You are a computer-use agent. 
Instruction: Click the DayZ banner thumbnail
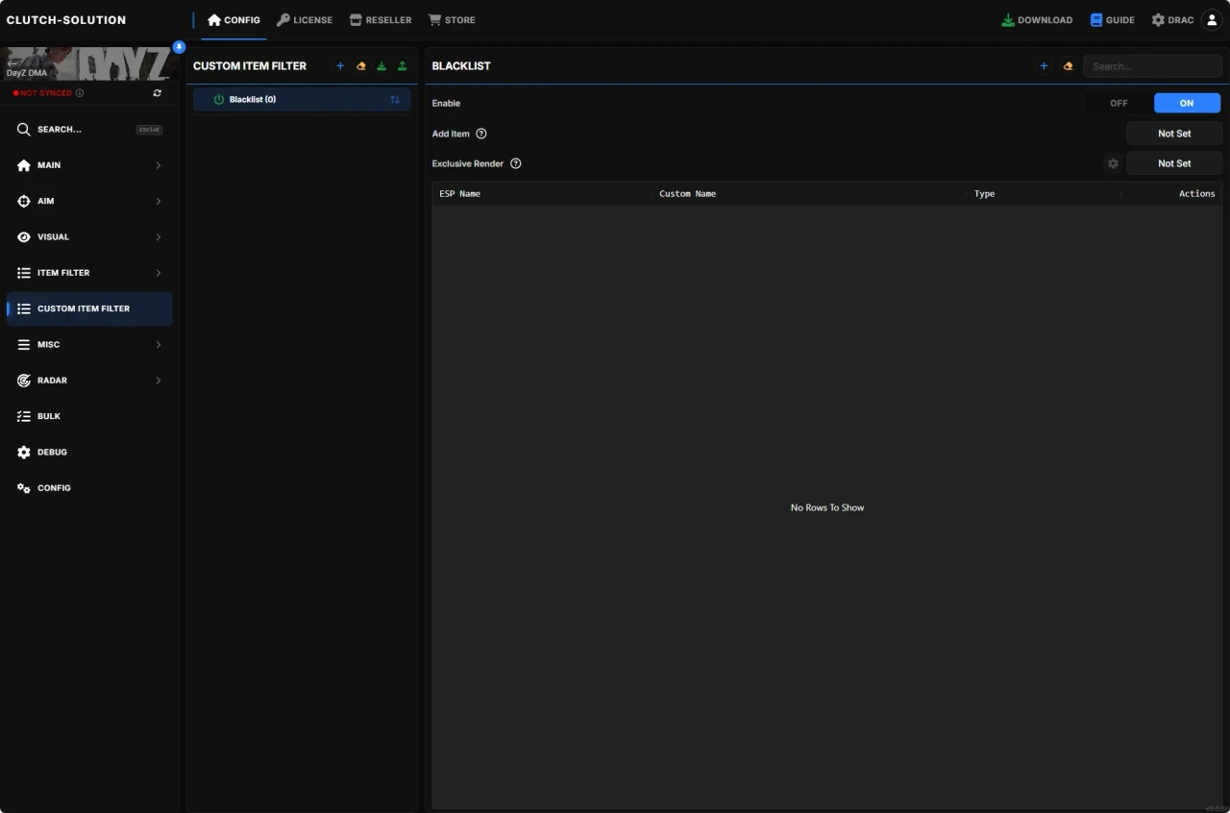tap(89, 64)
